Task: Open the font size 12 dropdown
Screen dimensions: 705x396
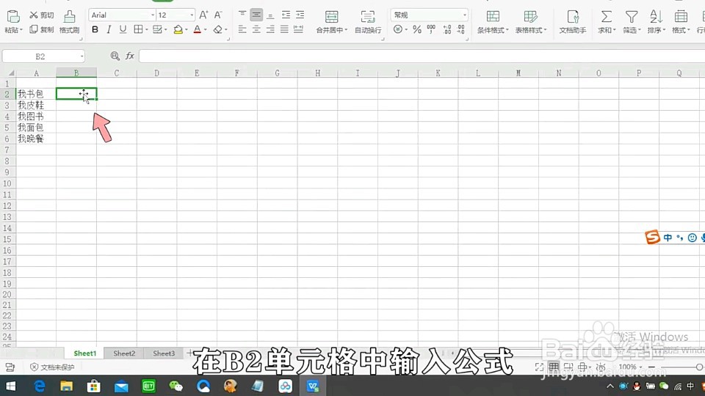Action: pyautogui.click(x=192, y=15)
